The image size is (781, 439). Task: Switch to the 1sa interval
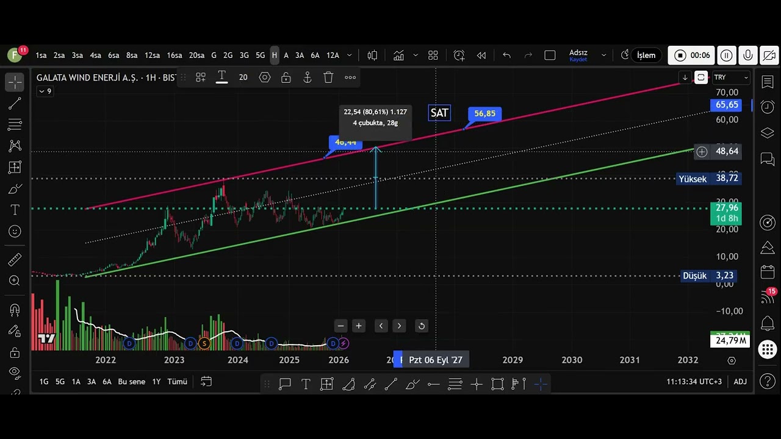click(x=41, y=55)
